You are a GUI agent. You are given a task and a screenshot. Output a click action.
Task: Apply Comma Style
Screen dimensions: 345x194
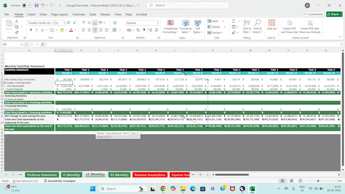(144, 30)
